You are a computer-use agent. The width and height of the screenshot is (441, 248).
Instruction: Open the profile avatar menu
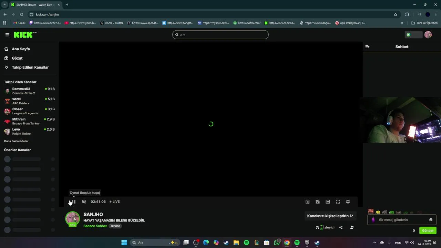(x=428, y=35)
